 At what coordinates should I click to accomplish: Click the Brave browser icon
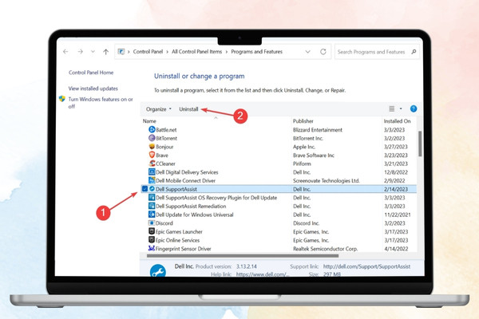152,155
